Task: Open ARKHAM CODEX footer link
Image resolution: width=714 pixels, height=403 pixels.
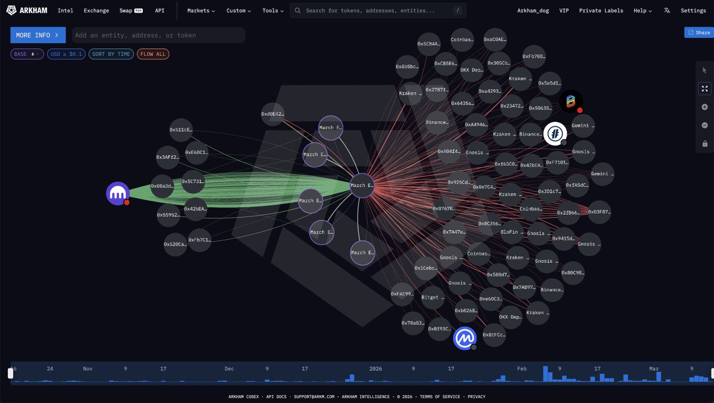Action: click(x=243, y=396)
